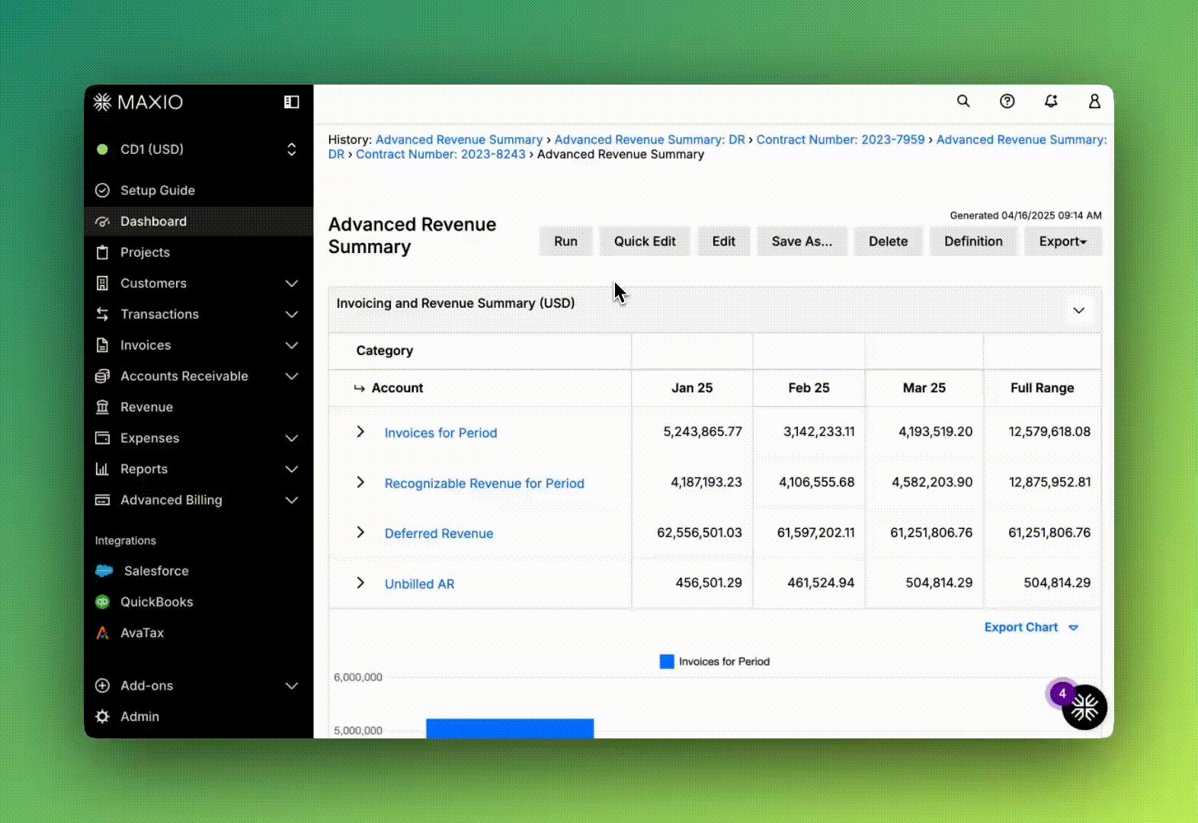
Task: Click the Accounts Receivable coins icon
Action: pyautogui.click(x=102, y=376)
